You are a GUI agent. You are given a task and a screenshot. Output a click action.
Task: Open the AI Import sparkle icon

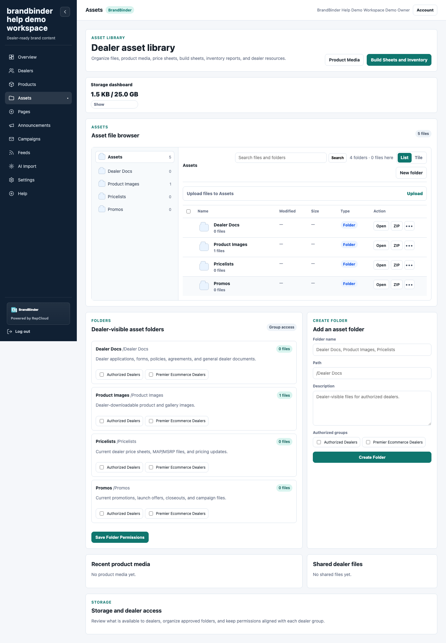11,166
